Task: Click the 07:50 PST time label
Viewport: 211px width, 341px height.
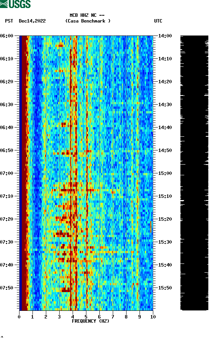Action: point(7,288)
